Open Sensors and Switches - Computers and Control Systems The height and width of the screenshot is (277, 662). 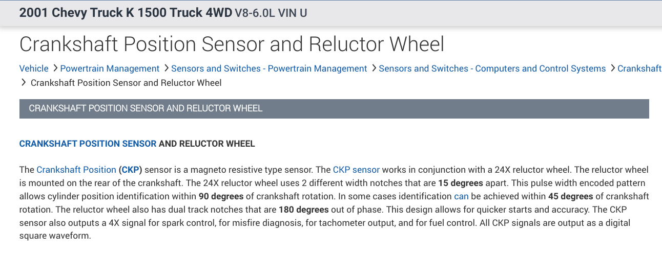tap(492, 68)
